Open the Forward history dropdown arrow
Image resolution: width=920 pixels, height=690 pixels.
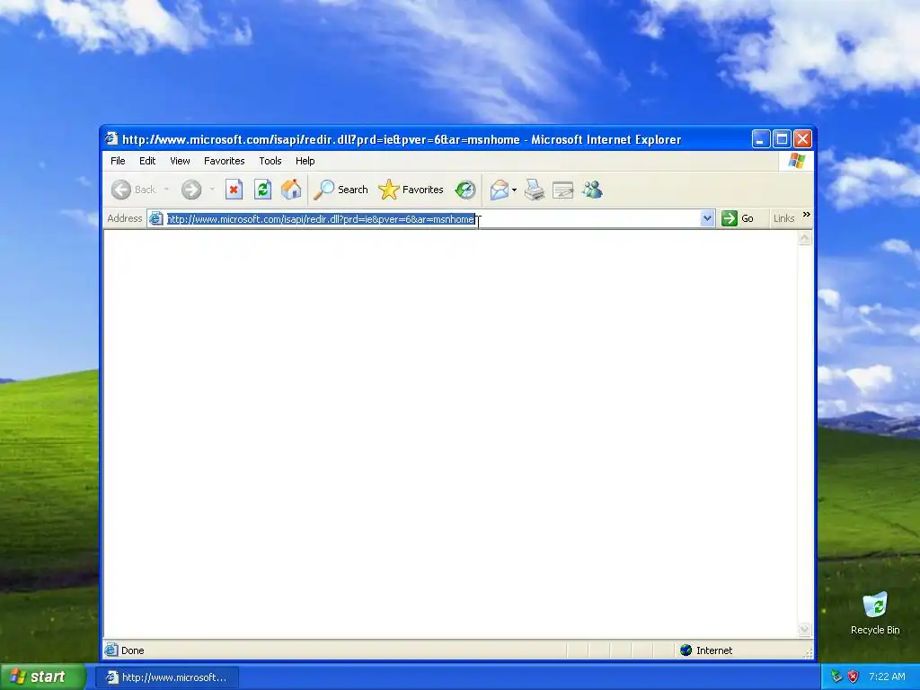click(212, 190)
